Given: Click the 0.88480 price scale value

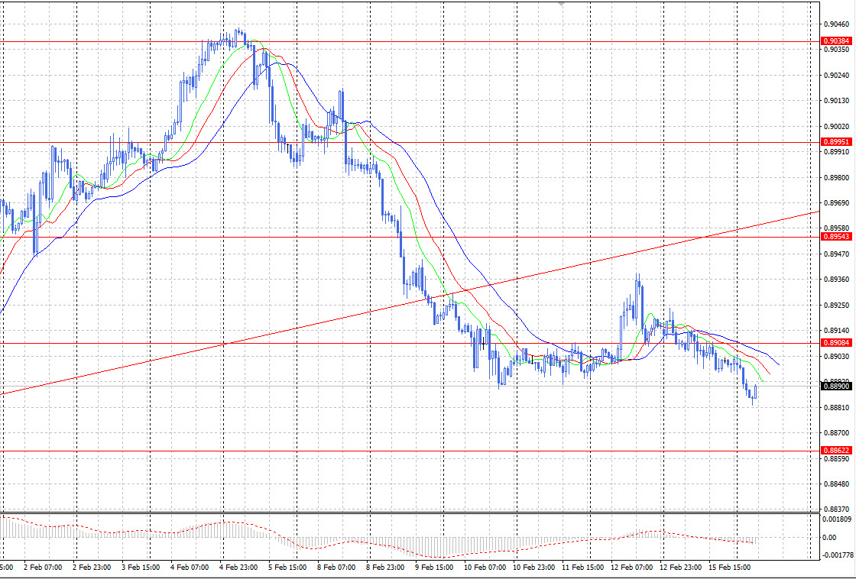Looking at the screenshot, I should pos(837,484).
